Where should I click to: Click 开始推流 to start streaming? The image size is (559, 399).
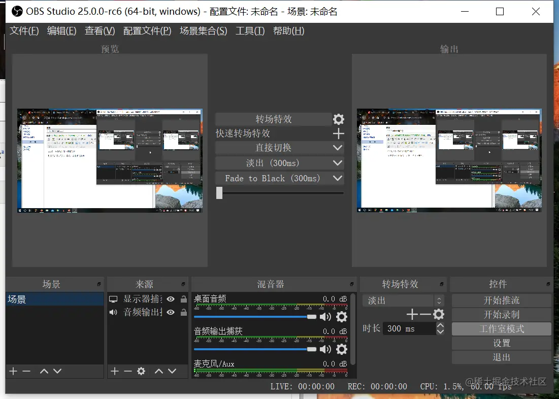[502, 301]
